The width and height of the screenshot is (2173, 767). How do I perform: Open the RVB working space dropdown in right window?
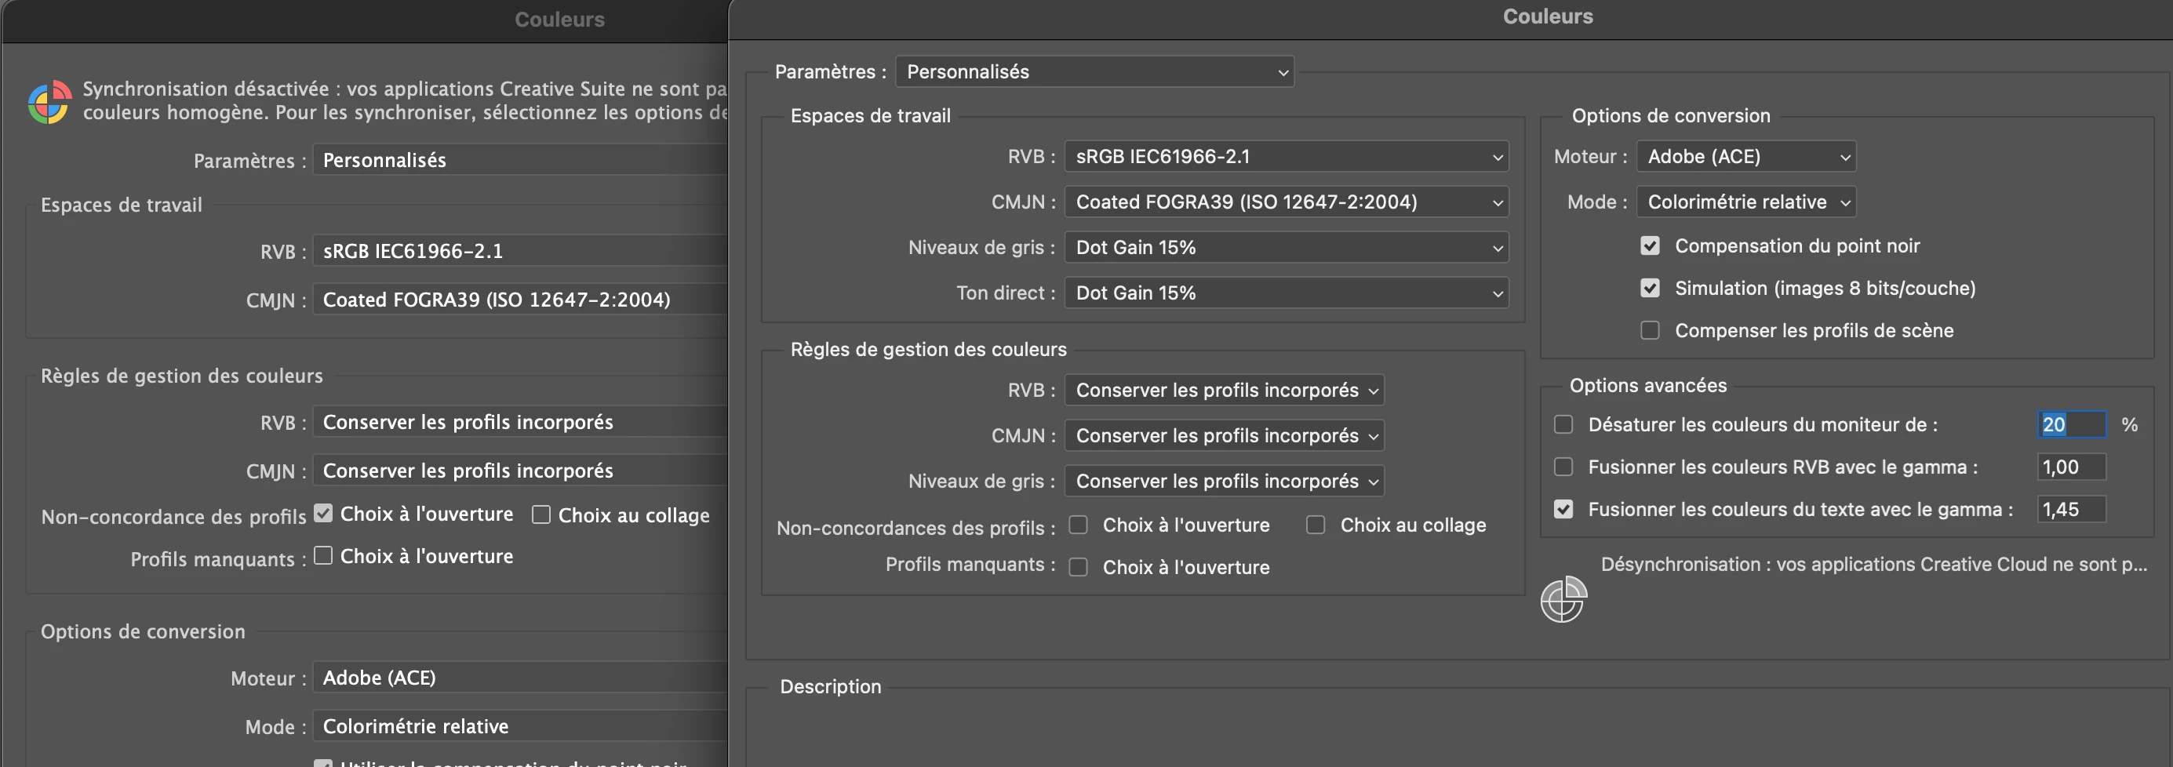1286,156
